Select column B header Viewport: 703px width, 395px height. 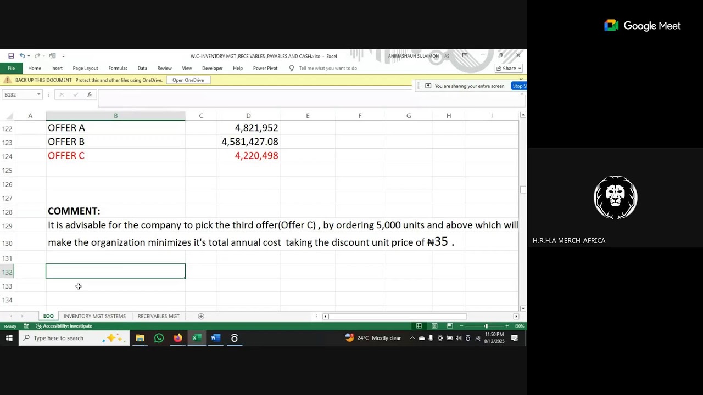[x=115, y=116]
